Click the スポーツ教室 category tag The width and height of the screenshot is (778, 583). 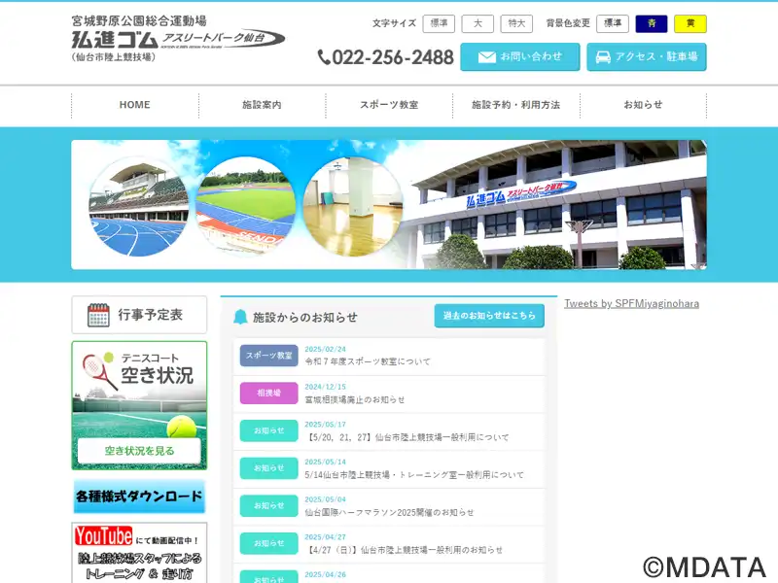[269, 356]
